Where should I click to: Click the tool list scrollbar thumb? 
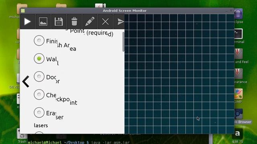[x=123, y=42]
